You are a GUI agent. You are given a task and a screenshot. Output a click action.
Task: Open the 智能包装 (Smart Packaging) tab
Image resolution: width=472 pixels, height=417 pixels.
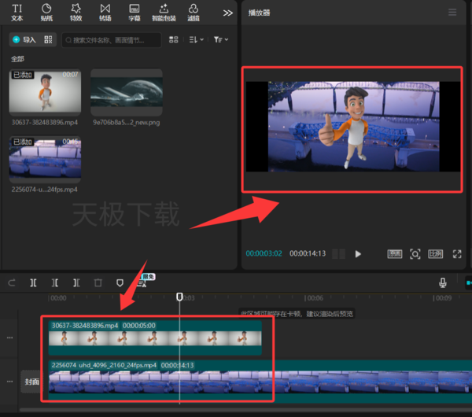[164, 13]
